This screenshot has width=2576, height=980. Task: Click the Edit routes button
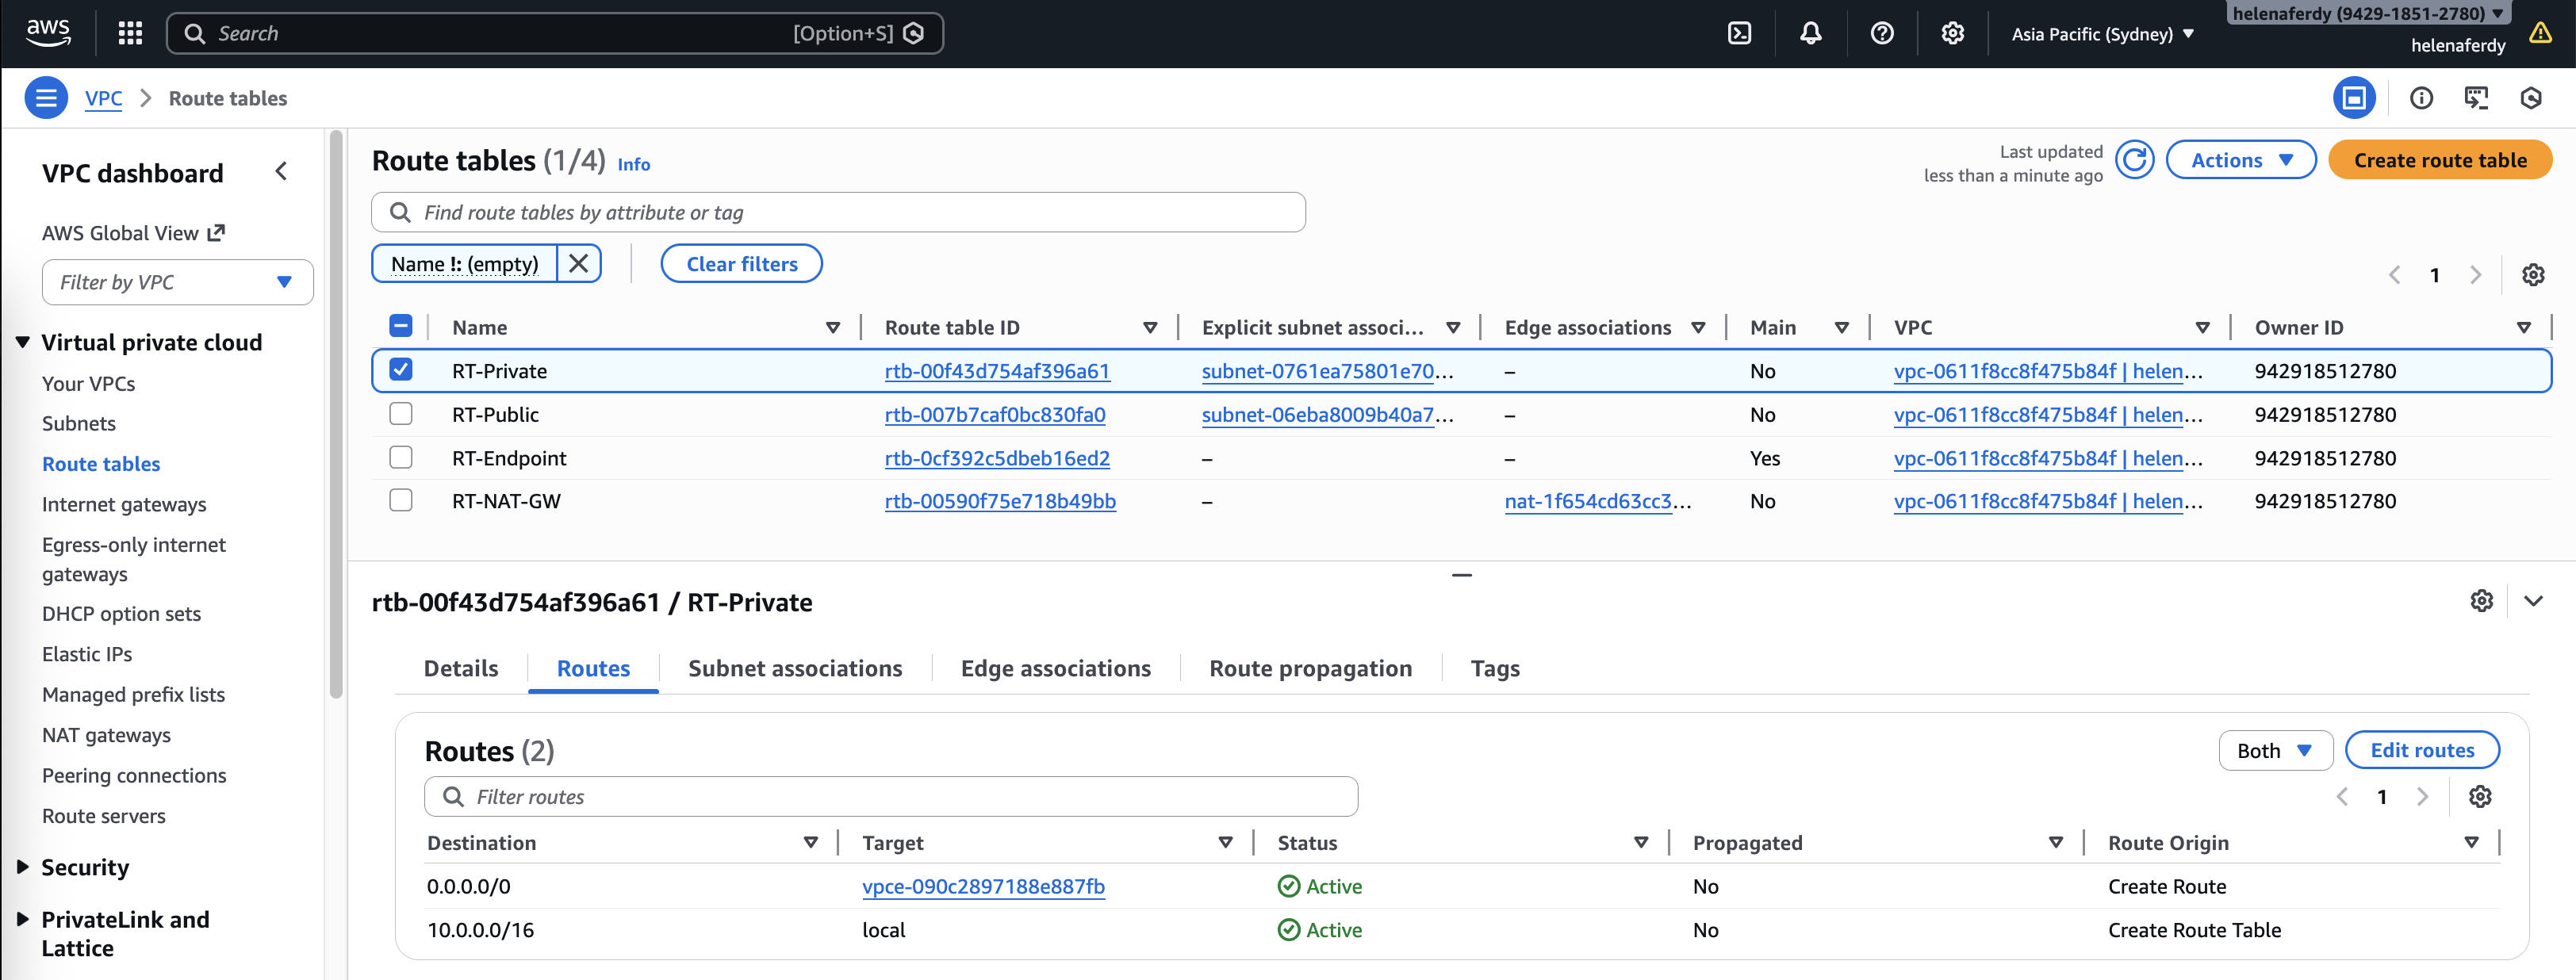(2421, 750)
